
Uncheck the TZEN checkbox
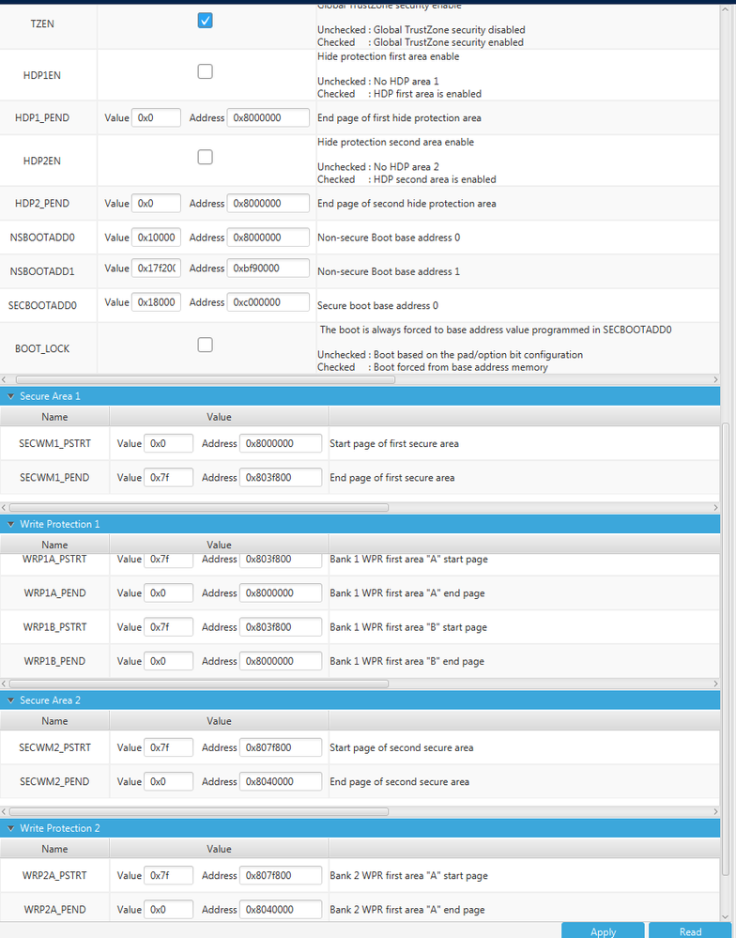click(x=205, y=21)
